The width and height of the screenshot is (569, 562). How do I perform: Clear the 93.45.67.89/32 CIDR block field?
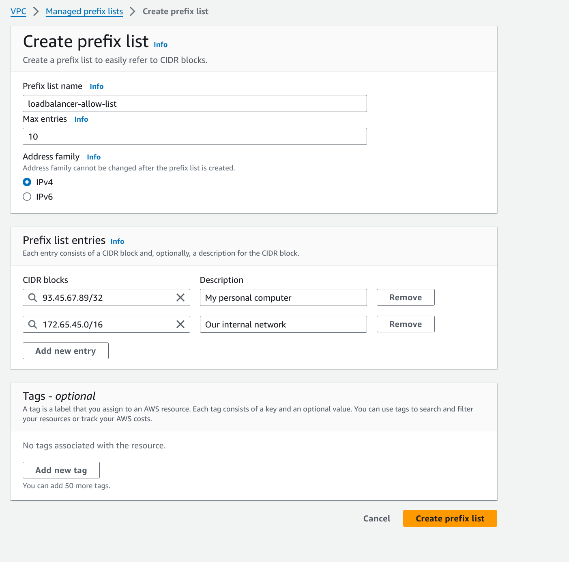coord(180,297)
